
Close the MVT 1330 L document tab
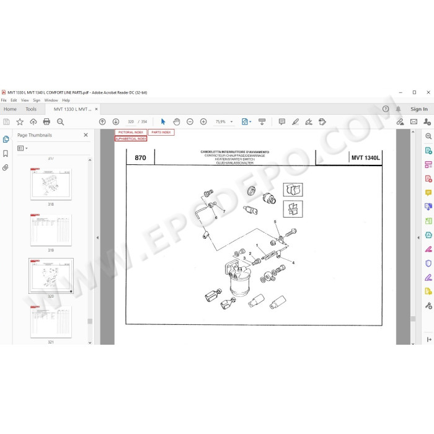tap(96, 109)
